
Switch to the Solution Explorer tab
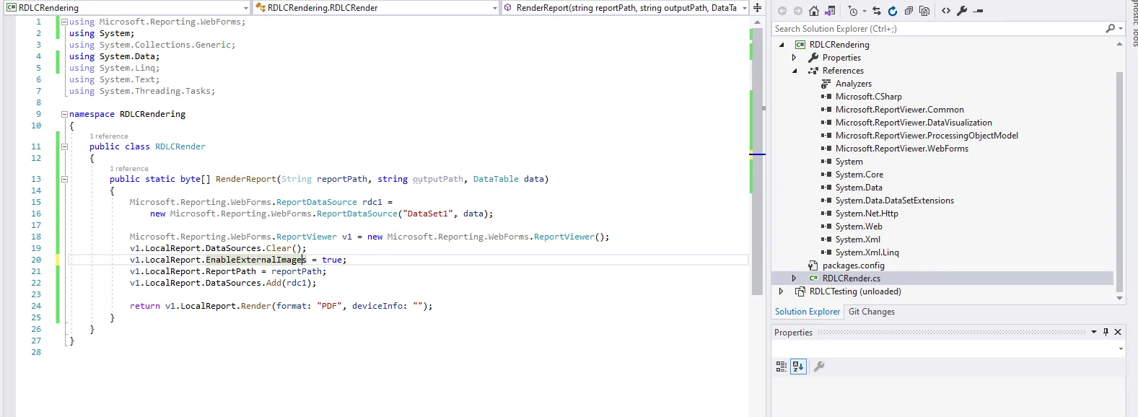click(807, 312)
